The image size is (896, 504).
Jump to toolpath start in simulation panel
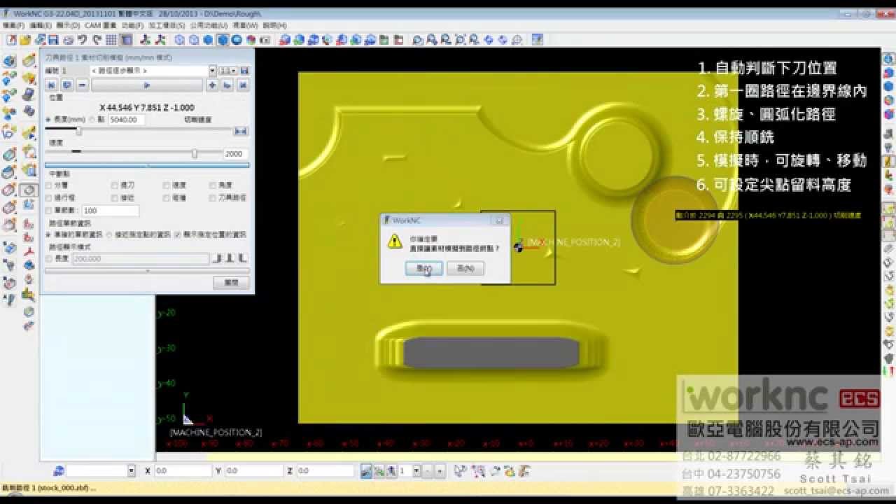pyautogui.click(x=51, y=85)
